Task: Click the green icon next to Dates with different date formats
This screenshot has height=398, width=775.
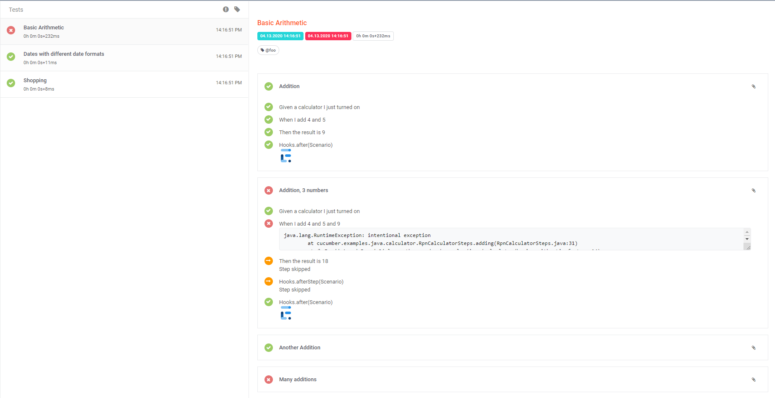Action: 10,57
